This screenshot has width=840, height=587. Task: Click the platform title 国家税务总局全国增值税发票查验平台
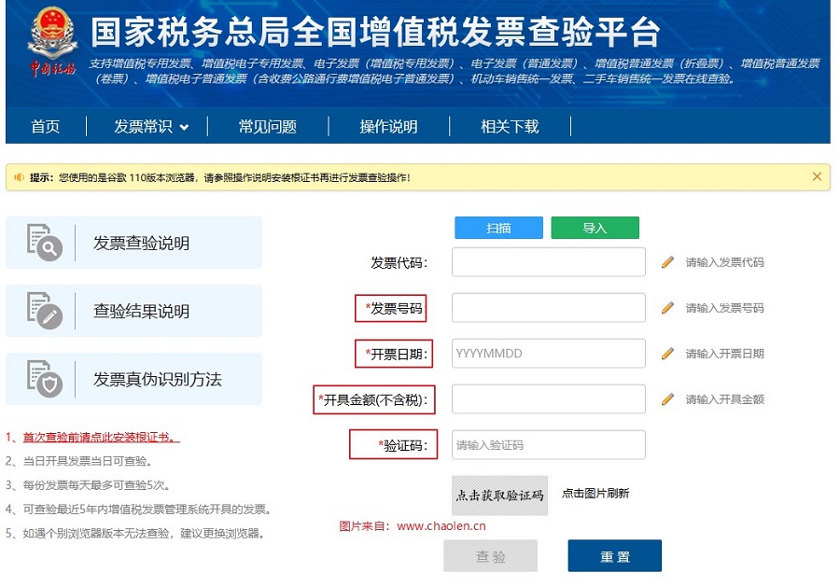tap(375, 32)
